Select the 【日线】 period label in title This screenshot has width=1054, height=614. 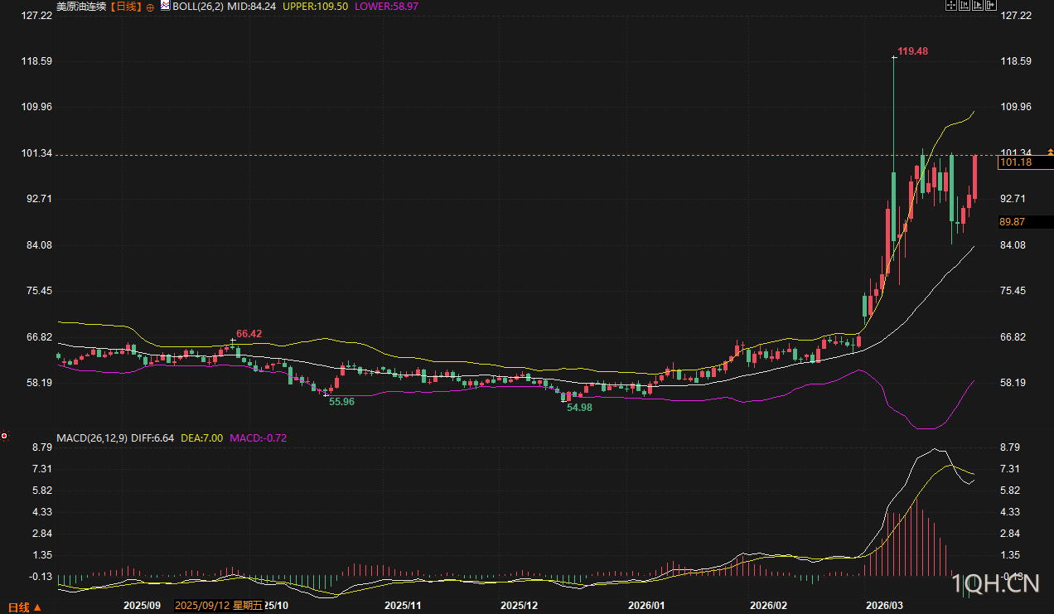127,6
